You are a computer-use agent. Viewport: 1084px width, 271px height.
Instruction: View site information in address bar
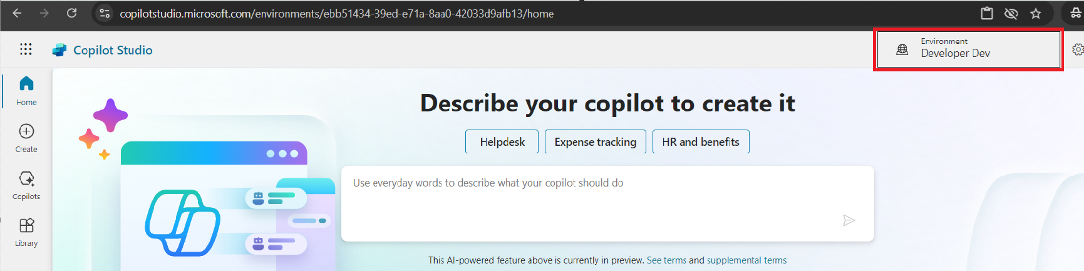[x=105, y=13]
